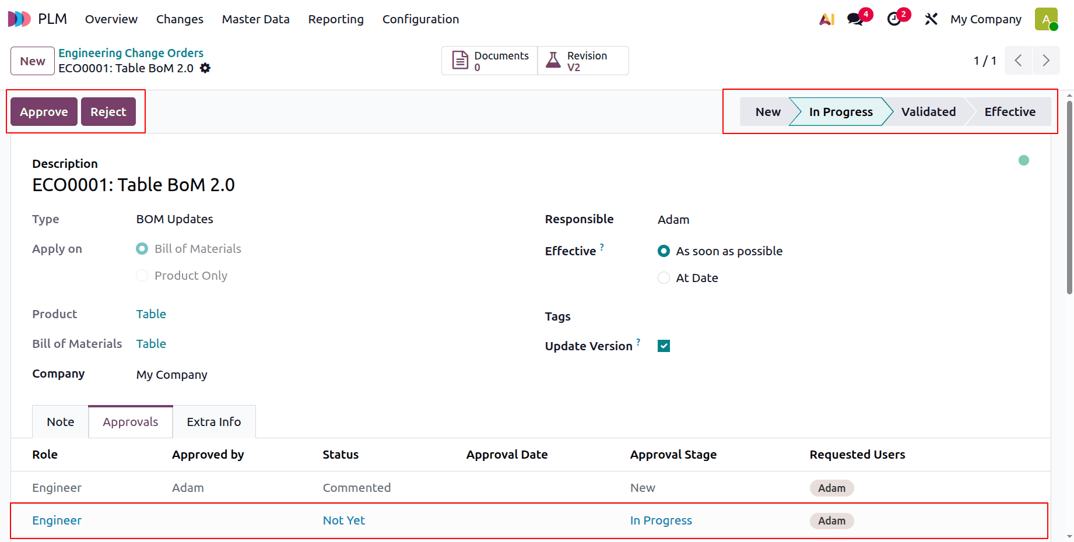Open the Revision V2 smart button

[x=583, y=61]
